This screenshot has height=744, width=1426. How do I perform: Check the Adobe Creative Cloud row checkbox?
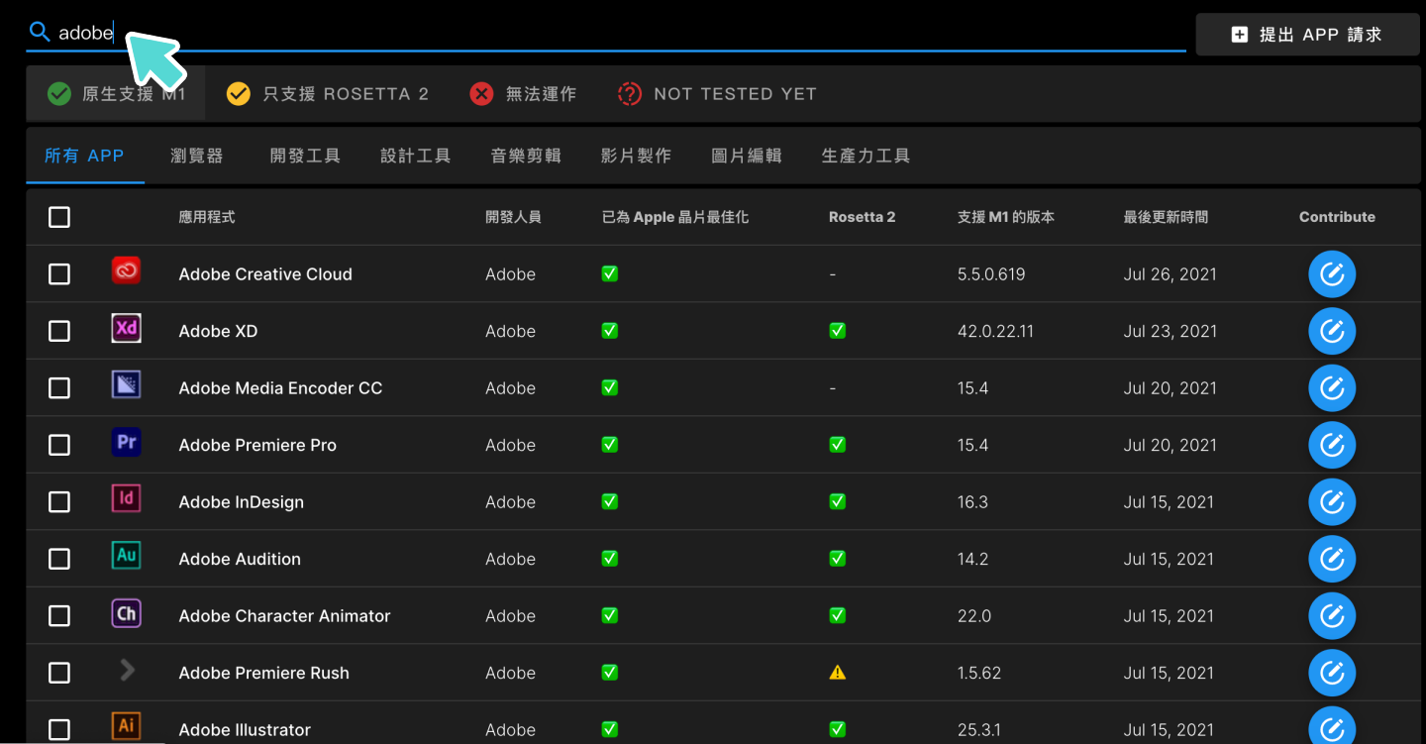[59, 273]
